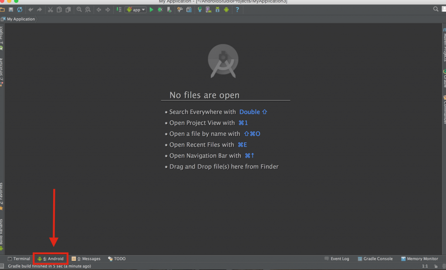This screenshot has height=270, width=446.
Task: Open the 2: Favorites side tool window
Action: coord(2,196)
